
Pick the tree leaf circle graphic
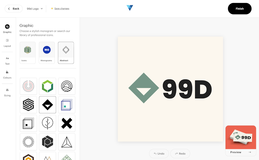pyautogui.click(x=47, y=123)
